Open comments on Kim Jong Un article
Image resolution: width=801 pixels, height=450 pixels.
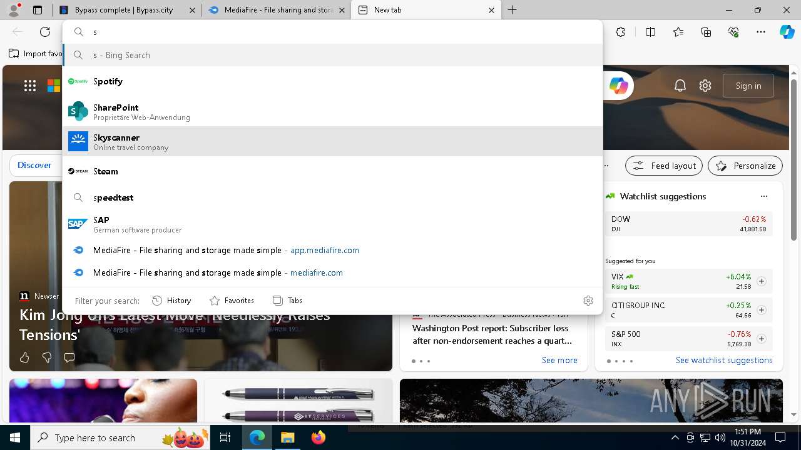69,357
